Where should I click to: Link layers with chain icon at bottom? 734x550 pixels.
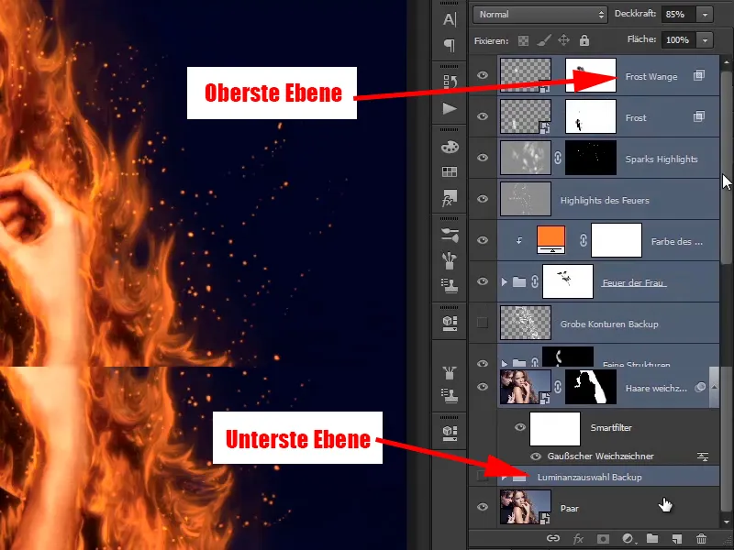(x=553, y=538)
